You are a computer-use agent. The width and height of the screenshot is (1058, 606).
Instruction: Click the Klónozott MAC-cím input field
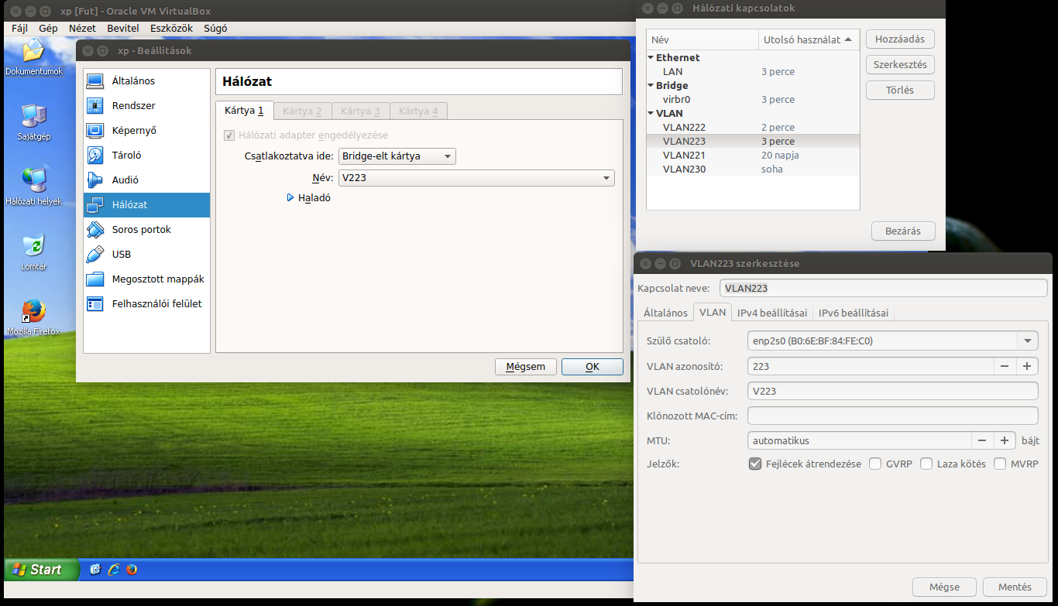tap(892, 416)
